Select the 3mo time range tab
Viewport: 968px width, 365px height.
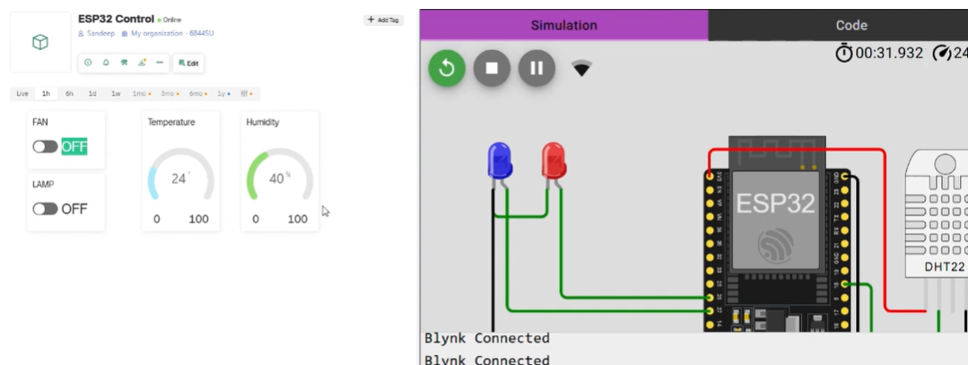coord(170,94)
